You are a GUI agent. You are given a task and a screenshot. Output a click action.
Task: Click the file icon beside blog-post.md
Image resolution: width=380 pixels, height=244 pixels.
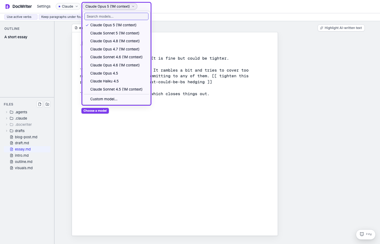click(11, 137)
